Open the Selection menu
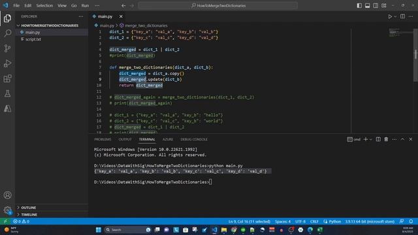The image size is (418, 235). (x=44, y=6)
